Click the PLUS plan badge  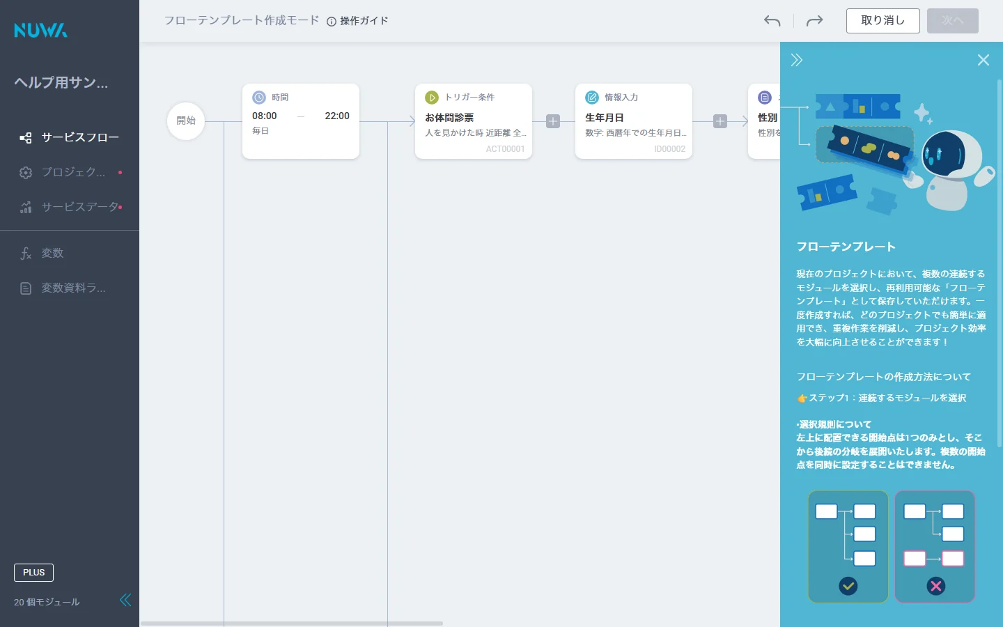[33, 573]
